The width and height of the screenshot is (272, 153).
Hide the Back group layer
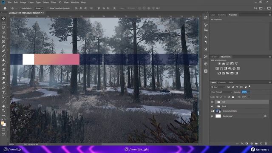pyautogui.click(x=212, y=106)
